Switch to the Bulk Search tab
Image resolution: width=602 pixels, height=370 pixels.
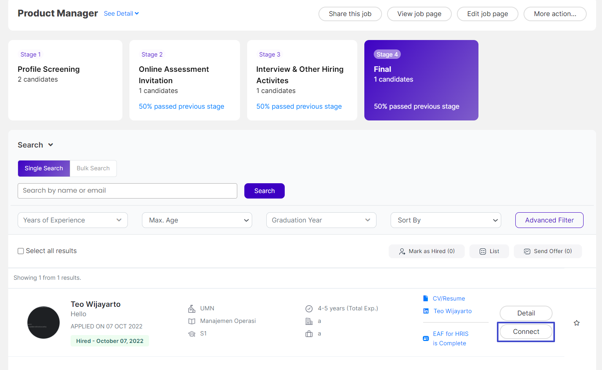pos(93,168)
